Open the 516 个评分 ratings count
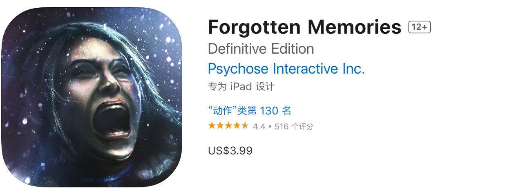The image size is (523, 194). [x=294, y=126]
